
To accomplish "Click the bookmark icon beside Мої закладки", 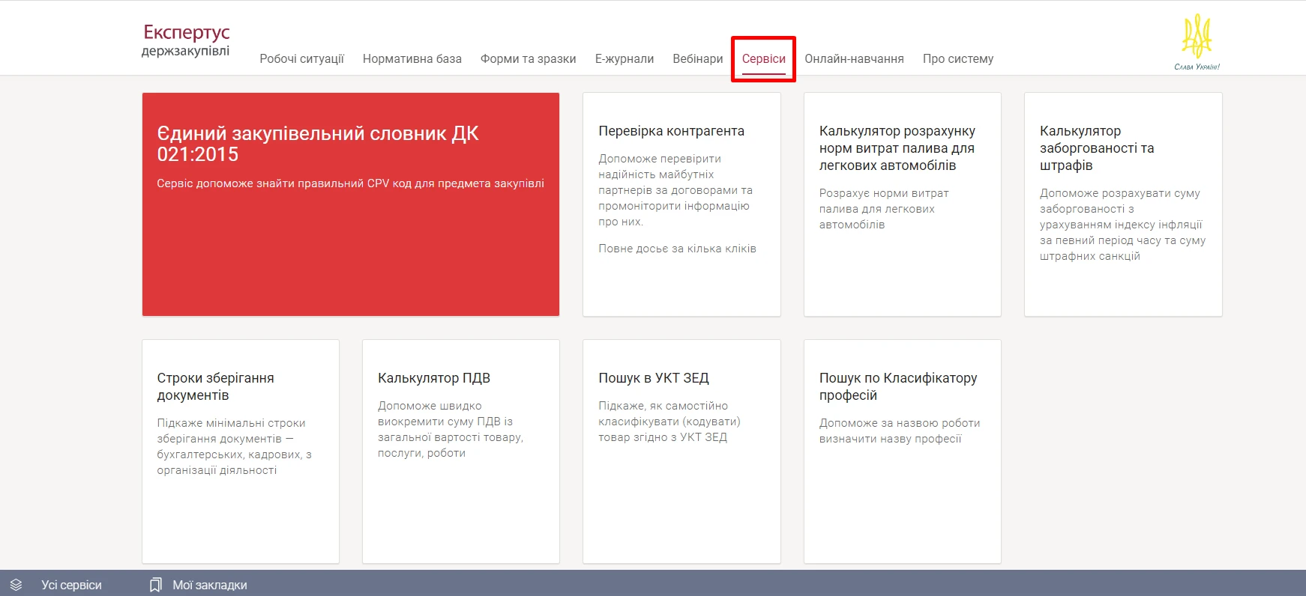I will click(155, 585).
